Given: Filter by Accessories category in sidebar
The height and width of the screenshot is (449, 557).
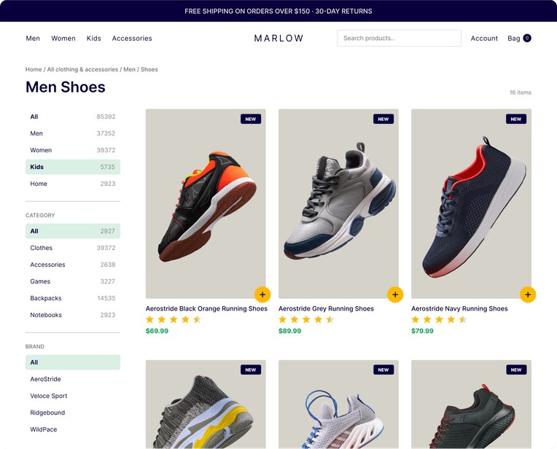Looking at the screenshot, I should [x=73, y=265].
